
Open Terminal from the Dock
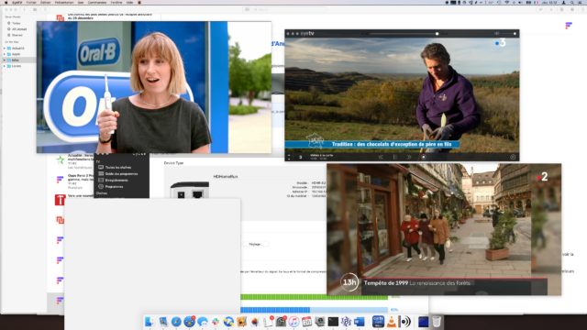coord(333,322)
